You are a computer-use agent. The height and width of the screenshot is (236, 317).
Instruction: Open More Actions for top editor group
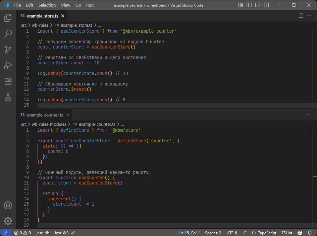pos(309,16)
